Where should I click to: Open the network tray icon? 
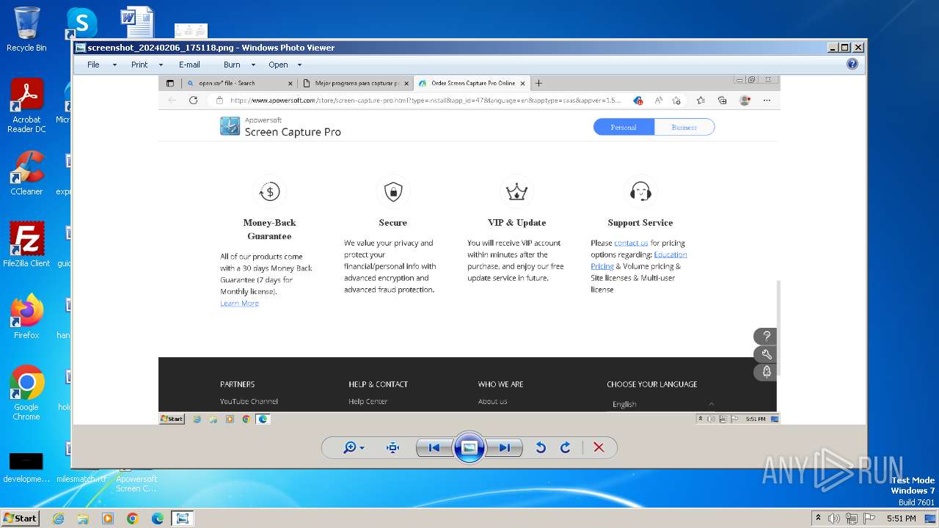click(x=852, y=518)
